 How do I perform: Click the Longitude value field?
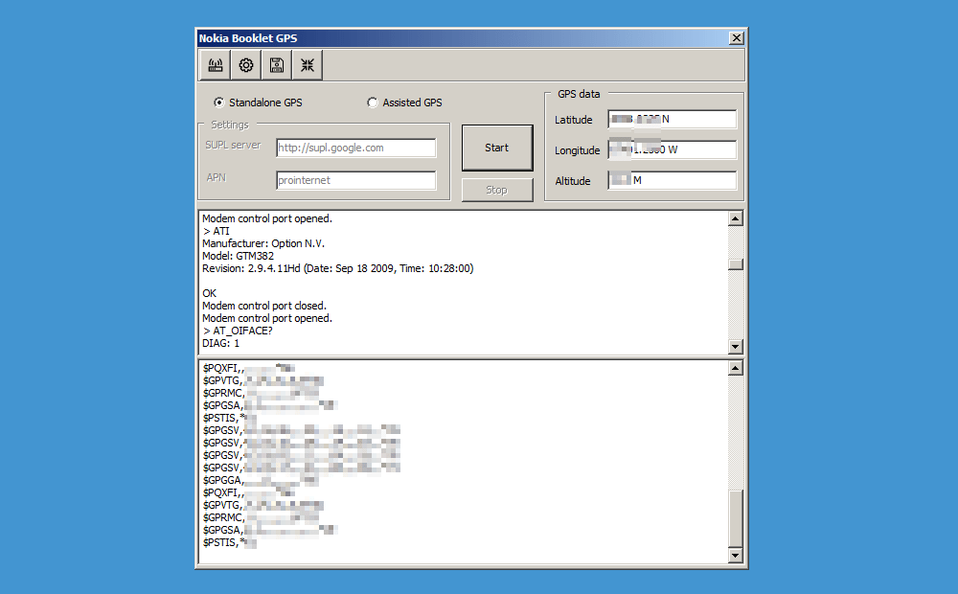672,150
